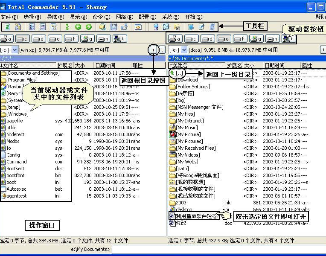Viewport: 326px width, 256px height.
Task: Select drive g in right drive bar
Action: (256, 39)
